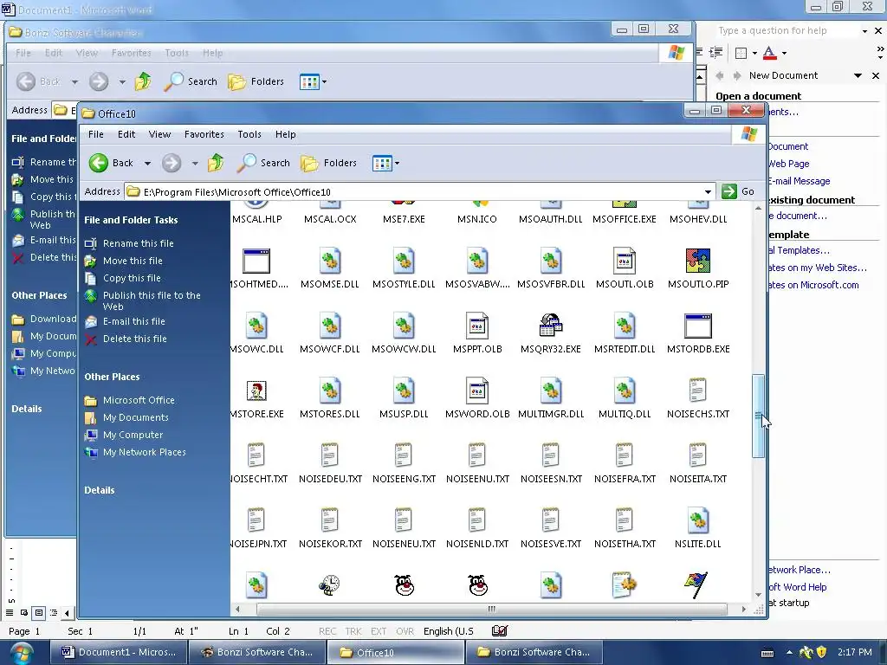Switch to Document1 Word taskbar button

[x=118, y=652]
